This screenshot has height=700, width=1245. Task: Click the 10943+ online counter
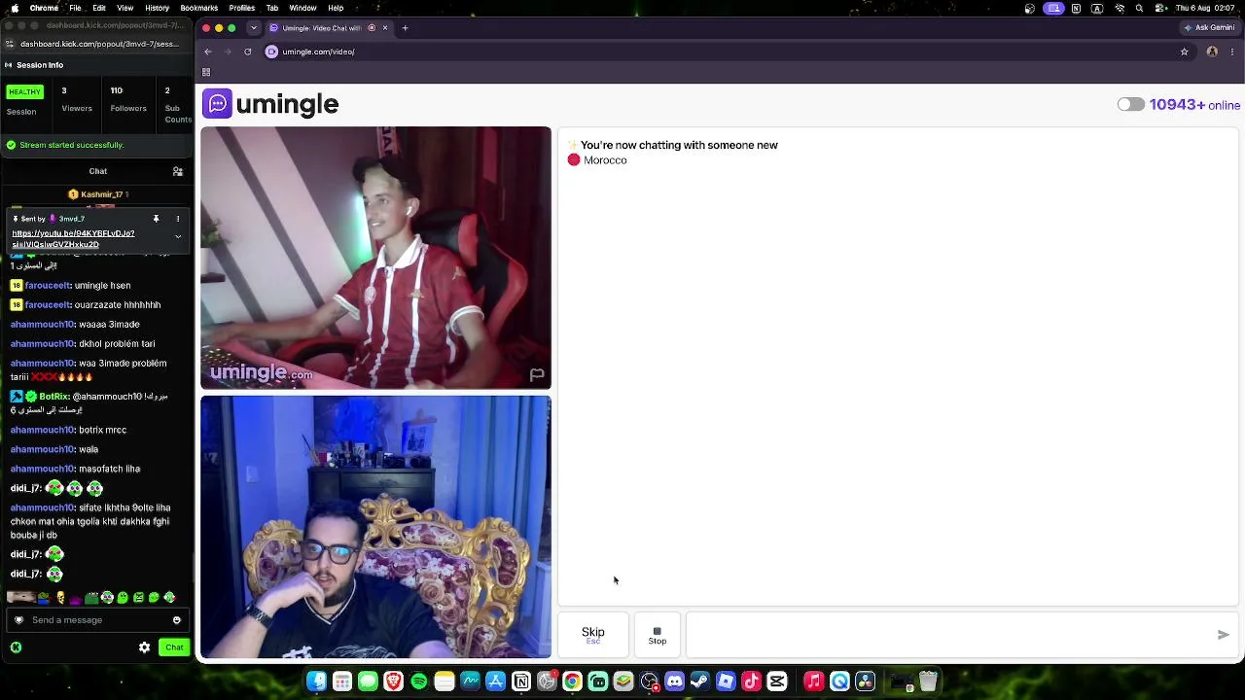tap(1194, 105)
